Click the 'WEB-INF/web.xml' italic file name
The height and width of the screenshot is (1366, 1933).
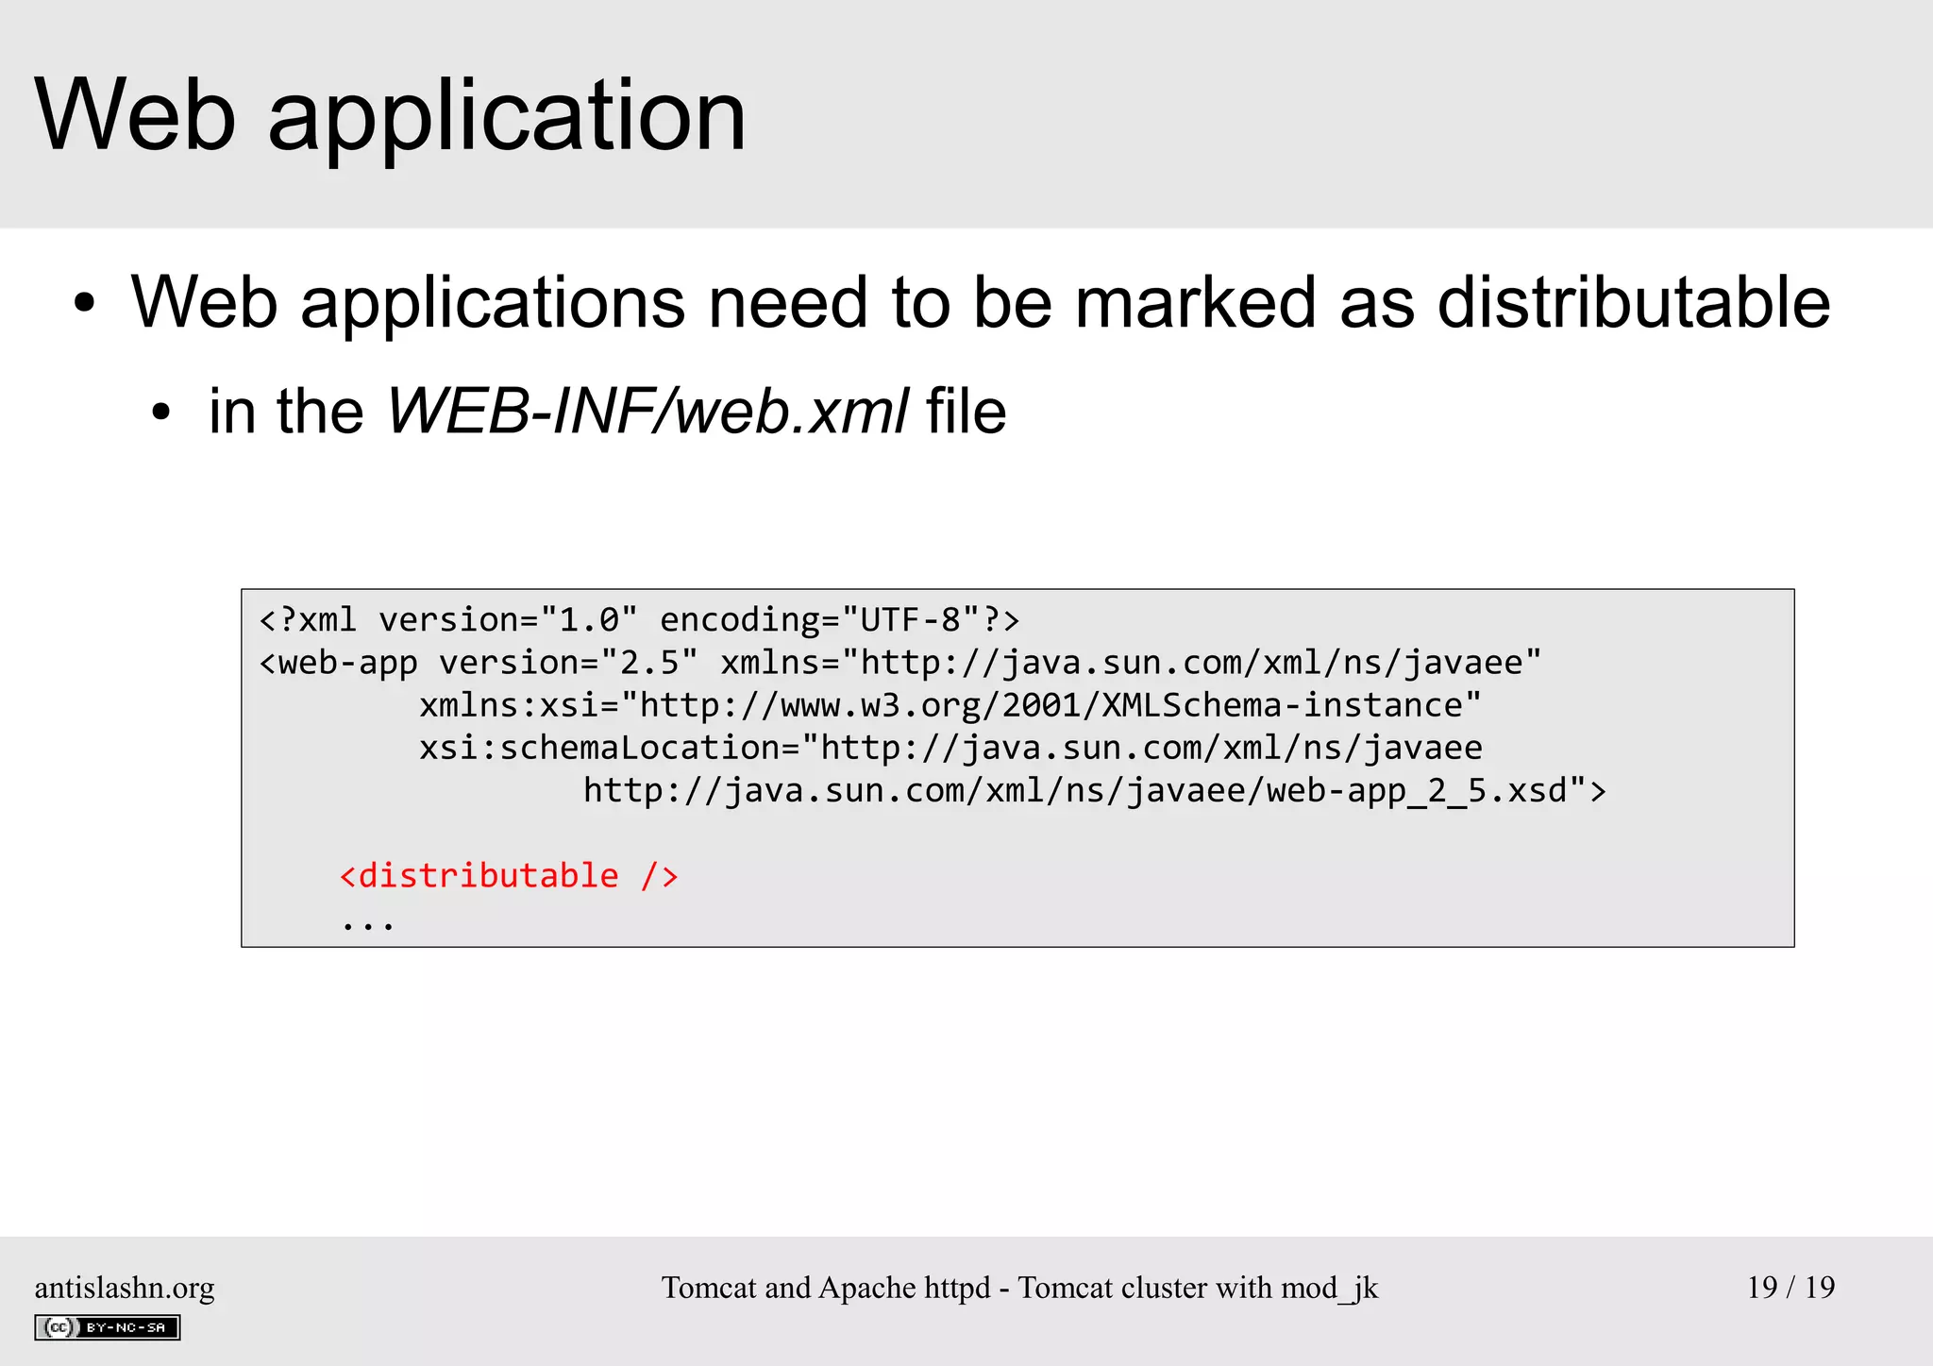pyautogui.click(x=648, y=412)
